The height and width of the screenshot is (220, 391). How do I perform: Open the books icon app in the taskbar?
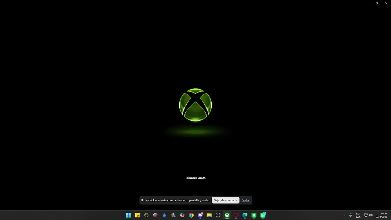pyautogui.click(x=173, y=215)
